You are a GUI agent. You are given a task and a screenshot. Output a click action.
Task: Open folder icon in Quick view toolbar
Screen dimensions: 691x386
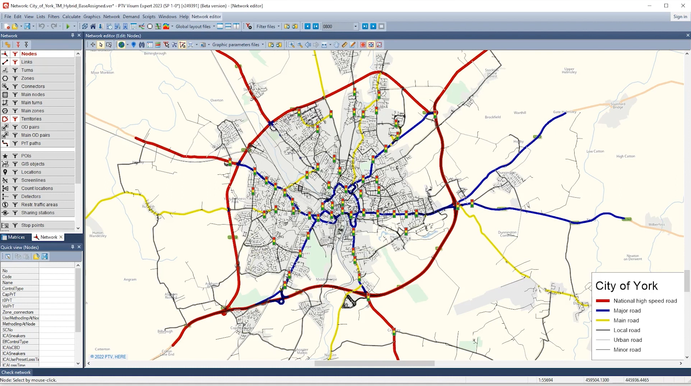coord(36,256)
